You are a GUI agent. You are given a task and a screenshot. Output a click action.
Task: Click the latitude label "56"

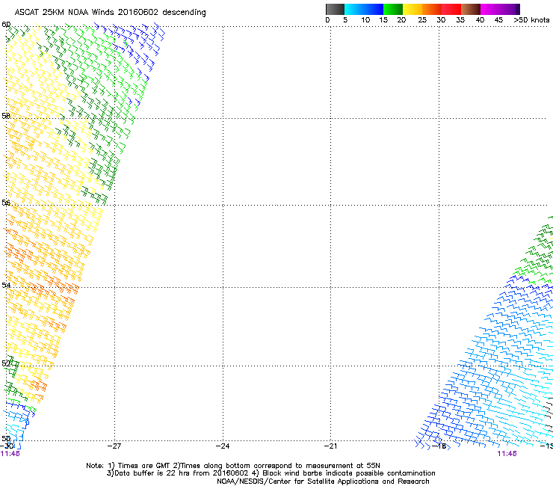pyautogui.click(x=6, y=203)
